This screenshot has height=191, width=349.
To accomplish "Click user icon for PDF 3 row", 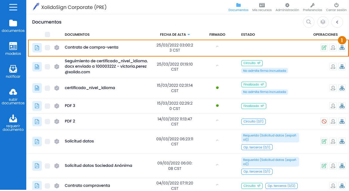I will click(333, 106).
